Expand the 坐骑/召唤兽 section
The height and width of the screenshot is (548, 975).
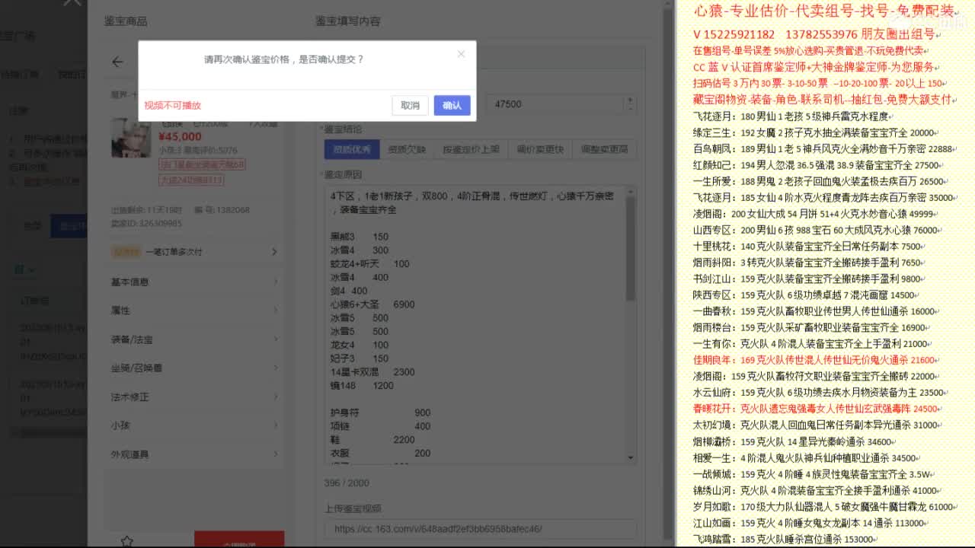click(194, 368)
